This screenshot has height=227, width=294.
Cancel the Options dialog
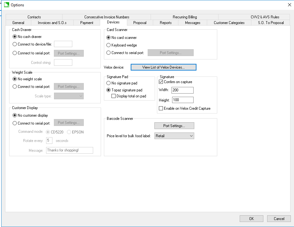pos(279,218)
